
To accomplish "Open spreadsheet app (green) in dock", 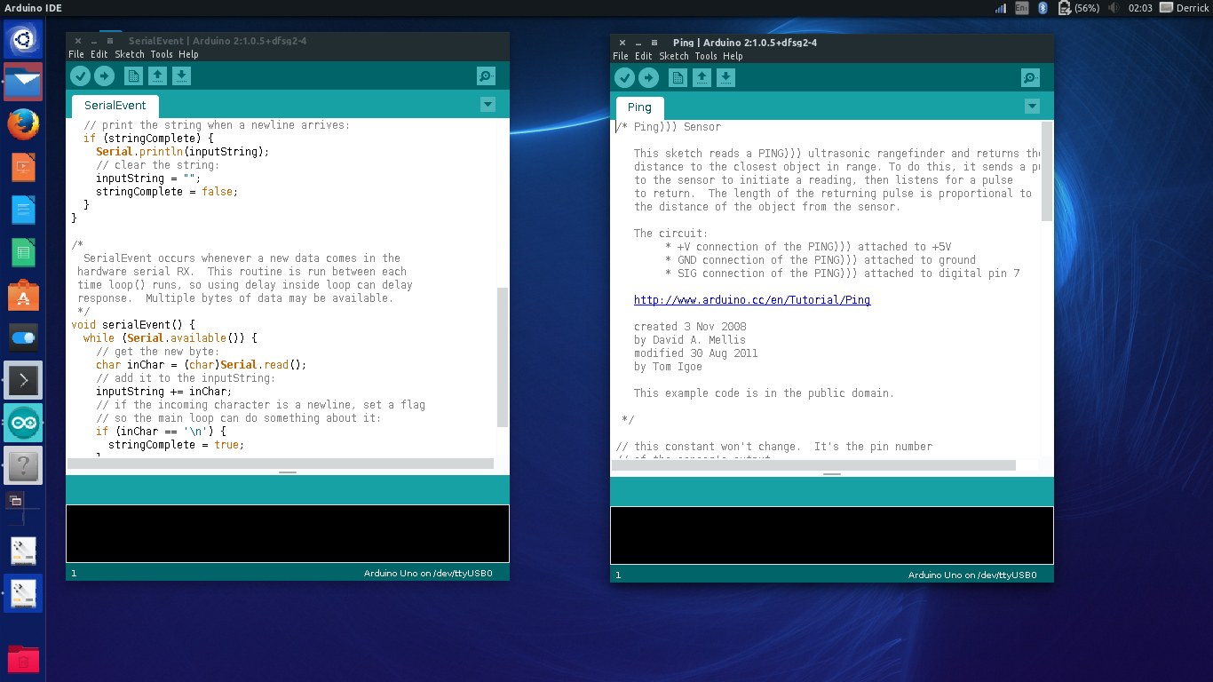I will coord(23,252).
